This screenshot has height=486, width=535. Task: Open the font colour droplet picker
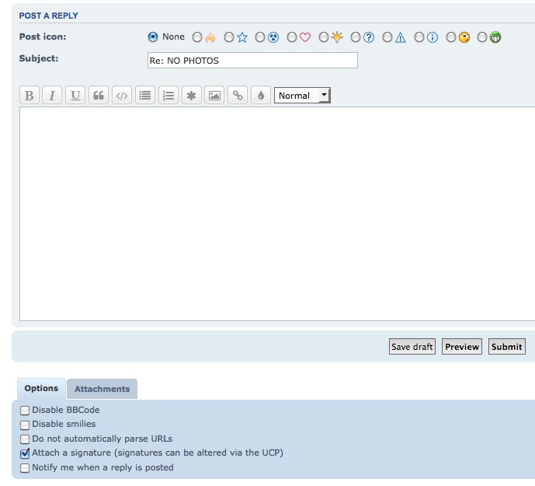[x=261, y=96]
